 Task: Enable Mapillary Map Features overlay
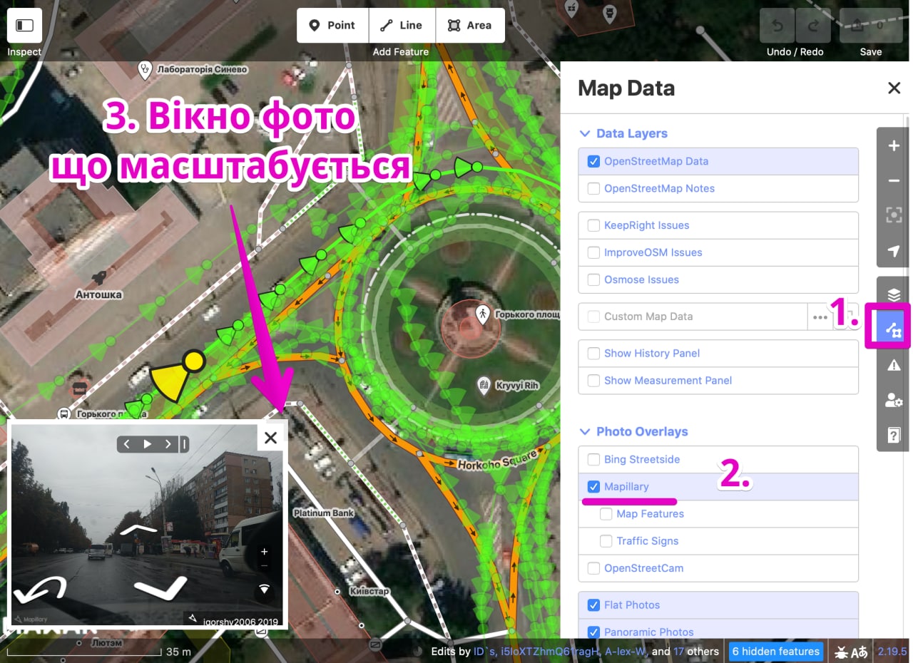tap(606, 513)
